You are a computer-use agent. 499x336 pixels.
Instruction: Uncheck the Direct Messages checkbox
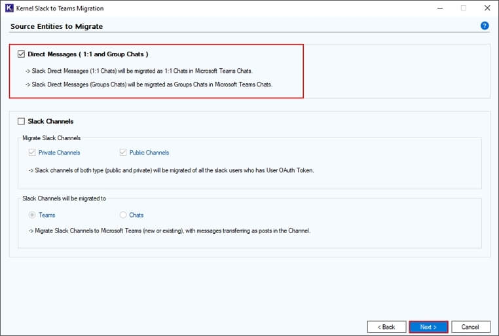point(22,54)
